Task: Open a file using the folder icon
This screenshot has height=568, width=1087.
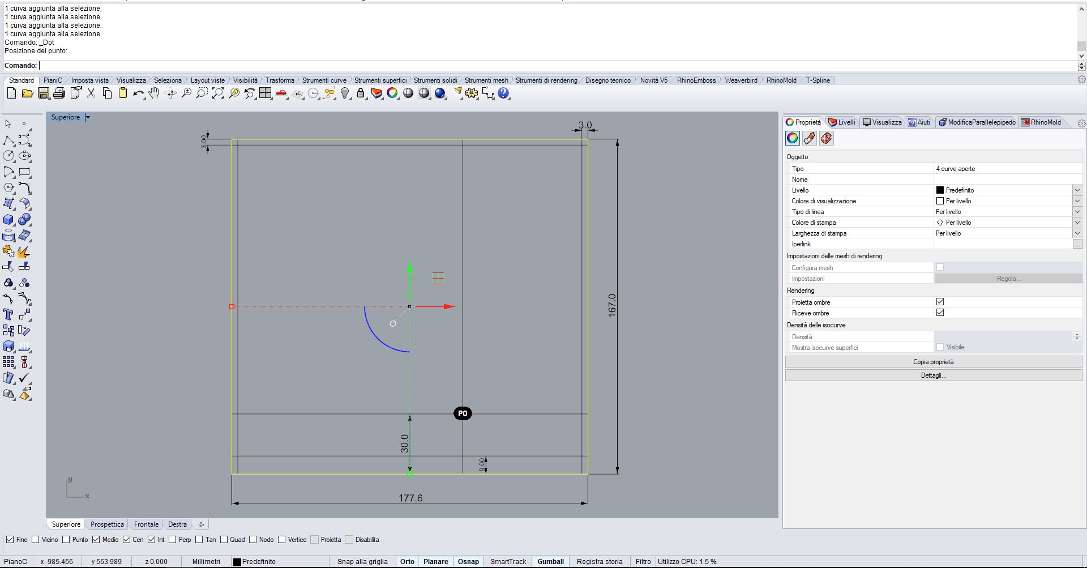Action: 27,93
